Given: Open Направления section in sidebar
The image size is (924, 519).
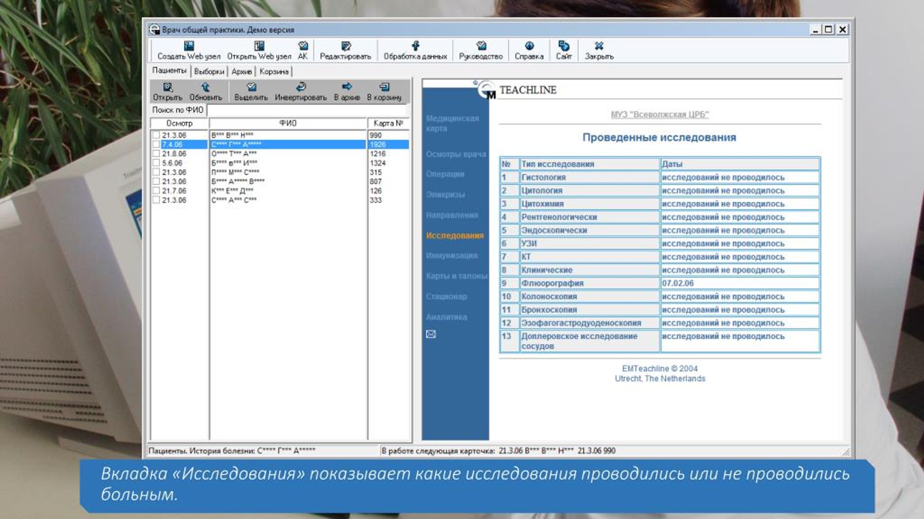Looking at the screenshot, I should [x=452, y=215].
